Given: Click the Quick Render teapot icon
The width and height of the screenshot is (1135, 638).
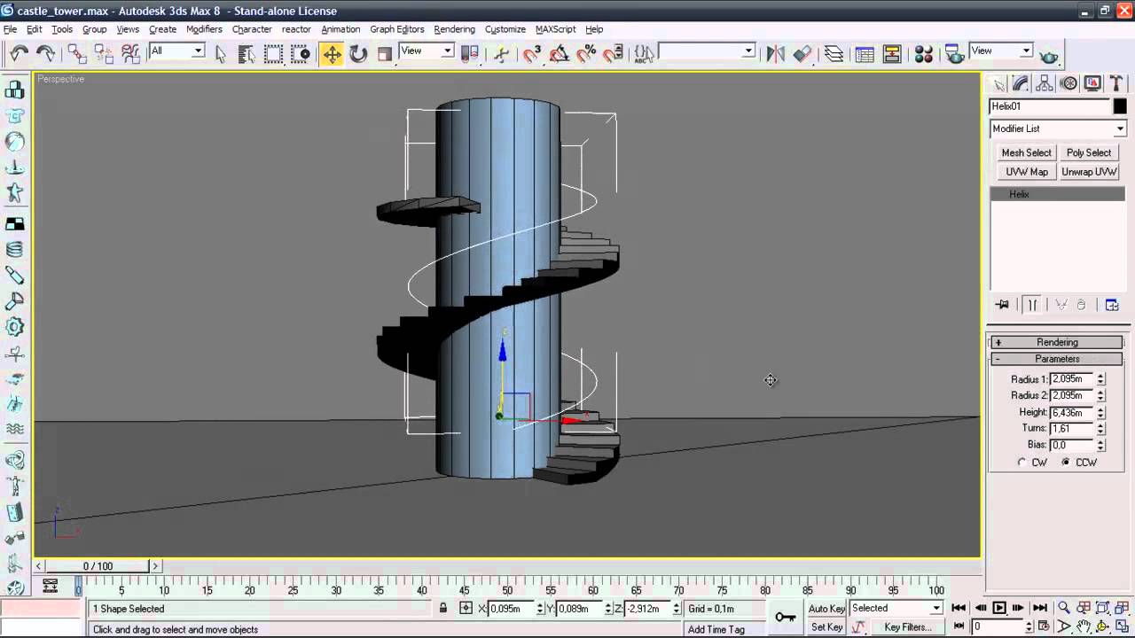Looking at the screenshot, I should [x=1049, y=55].
